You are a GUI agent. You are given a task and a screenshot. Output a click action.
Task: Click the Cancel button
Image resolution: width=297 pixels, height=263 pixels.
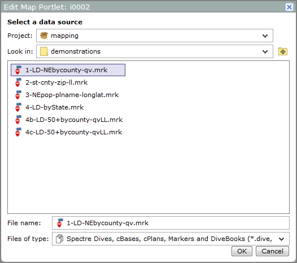tap(272, 251)
